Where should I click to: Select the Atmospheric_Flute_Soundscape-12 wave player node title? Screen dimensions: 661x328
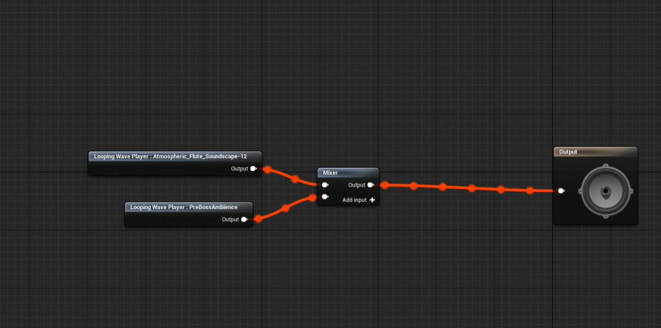(x=175, y=156)
